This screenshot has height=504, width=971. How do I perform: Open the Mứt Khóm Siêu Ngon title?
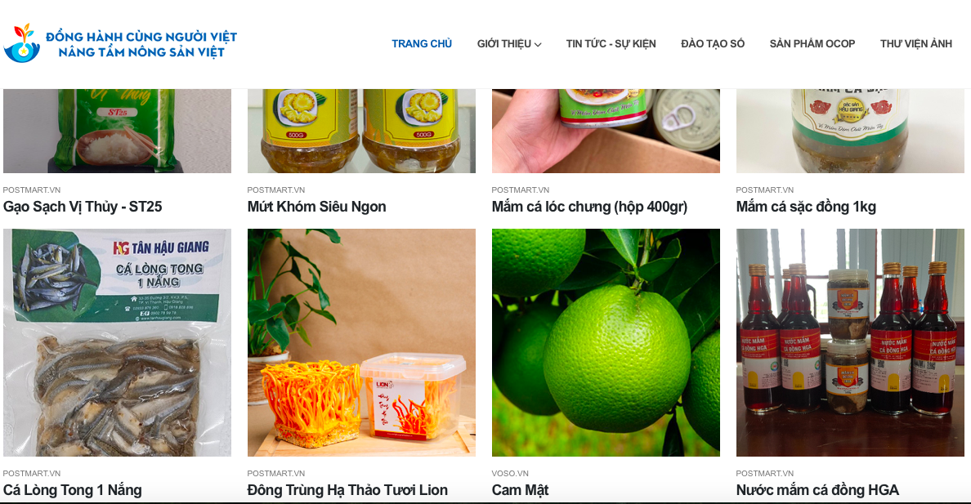coord(316,207)
